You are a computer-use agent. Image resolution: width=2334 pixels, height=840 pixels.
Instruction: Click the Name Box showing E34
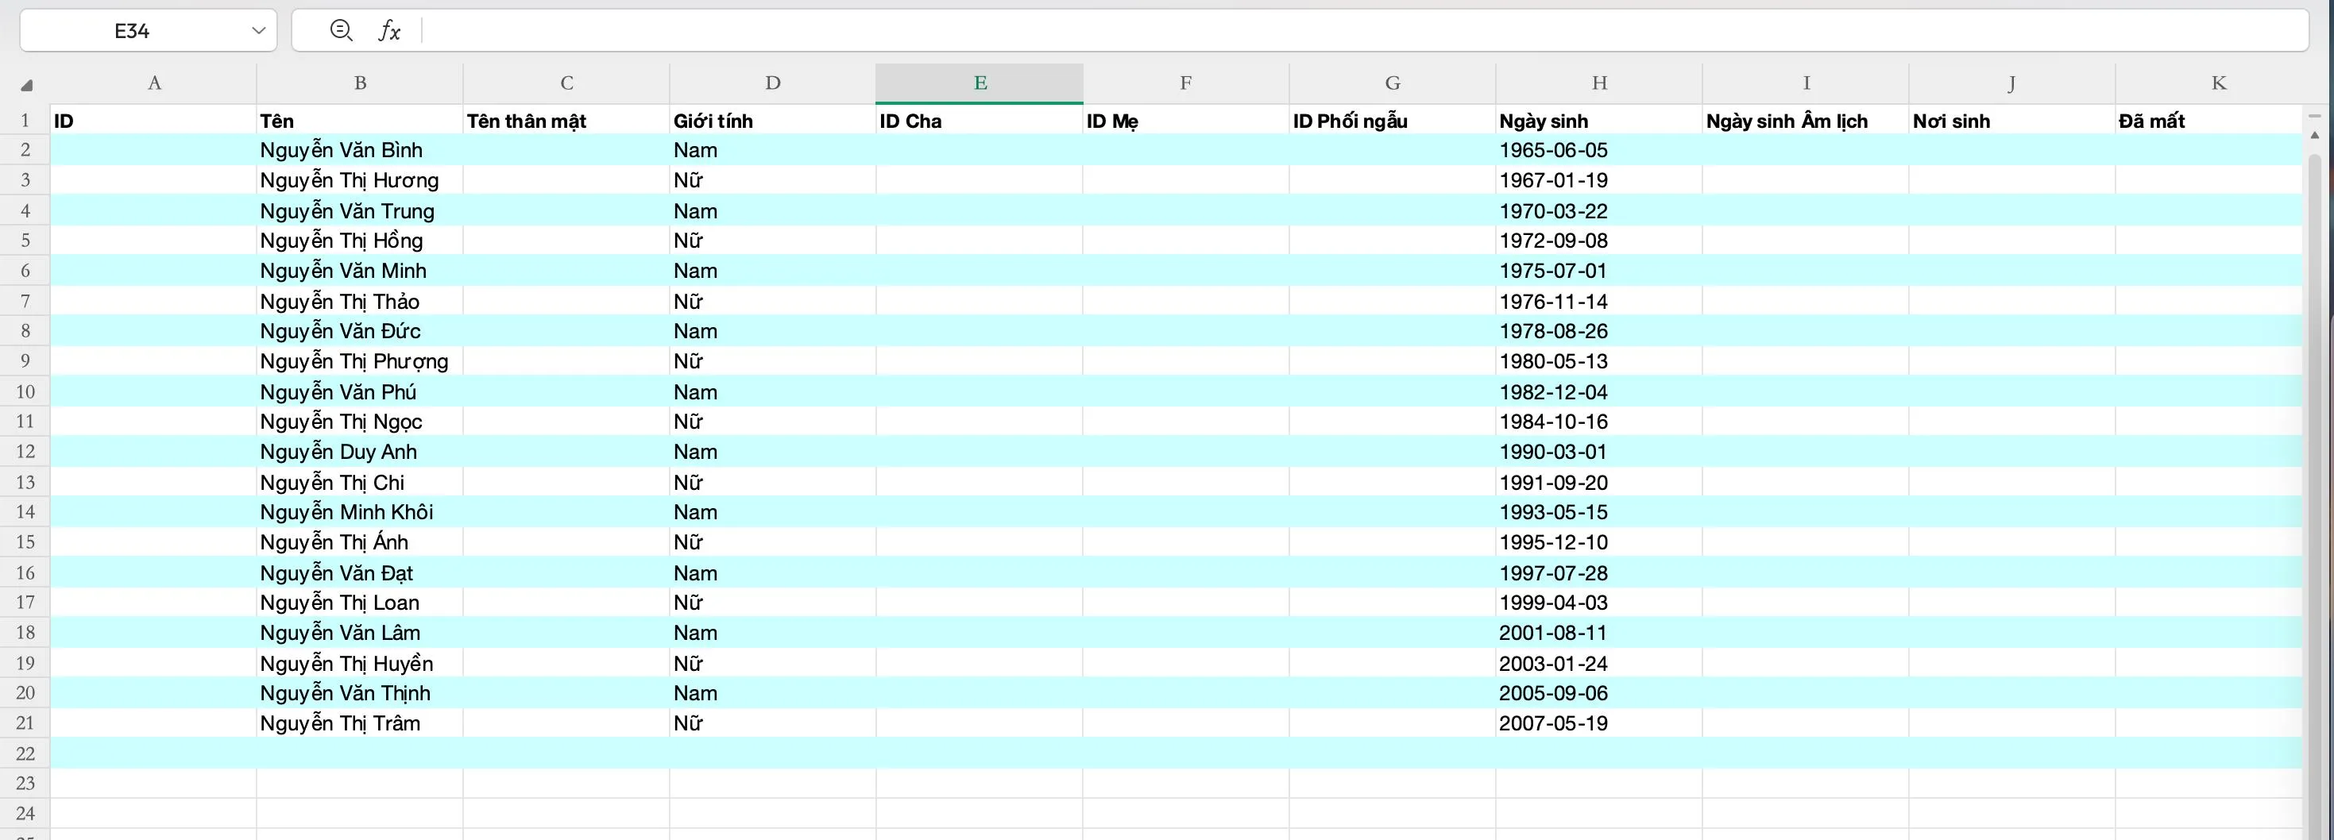click(133, 31)
